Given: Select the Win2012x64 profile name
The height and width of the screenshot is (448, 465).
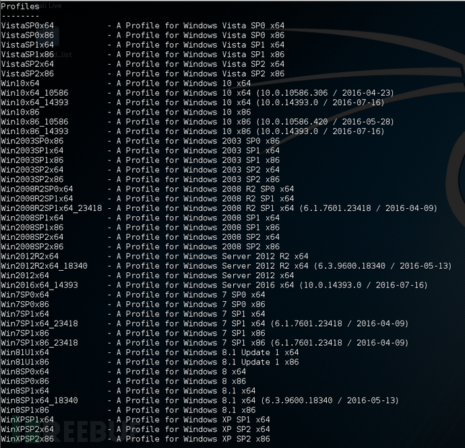Looking at the screenshot, I should click(x=25, y=276).
